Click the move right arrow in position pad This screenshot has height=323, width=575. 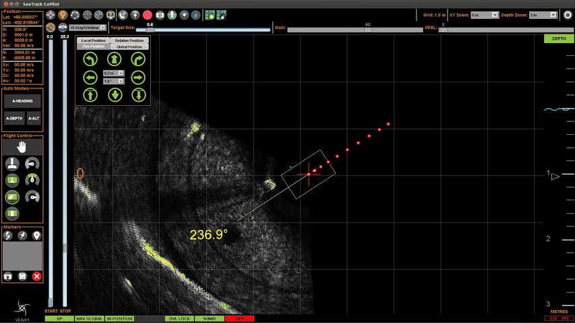[x=138, y=78]
